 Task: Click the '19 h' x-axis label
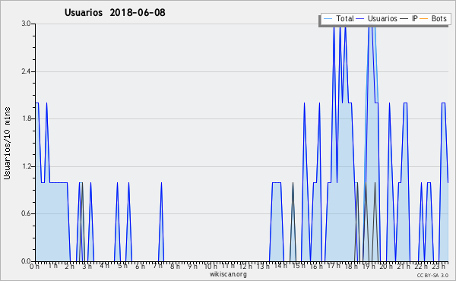(x=369, y=267)
